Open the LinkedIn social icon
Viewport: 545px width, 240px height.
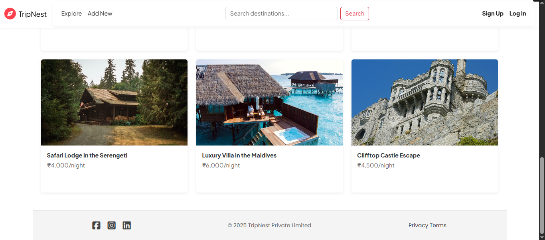pos(126,225)
